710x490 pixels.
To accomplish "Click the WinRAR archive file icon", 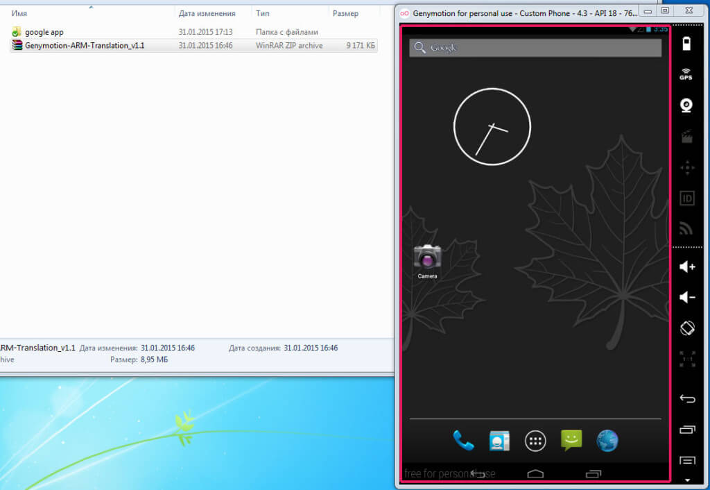I will 17,45.
